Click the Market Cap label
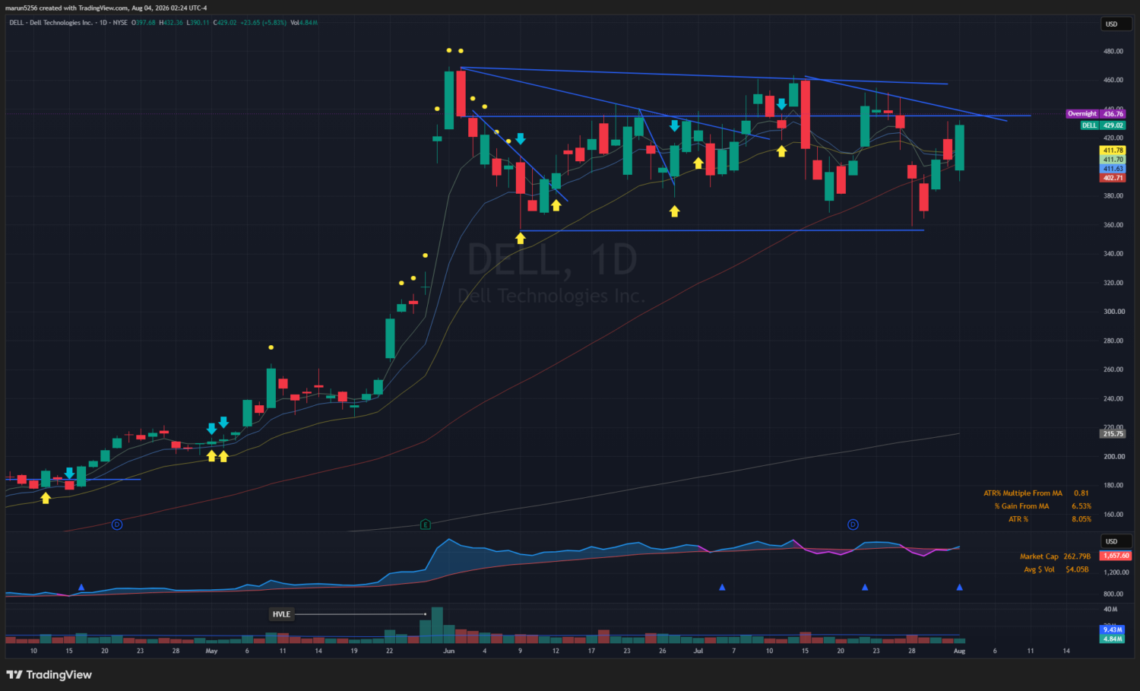The height and width of the screenshot is (691, 1140). click(1039, 556)
